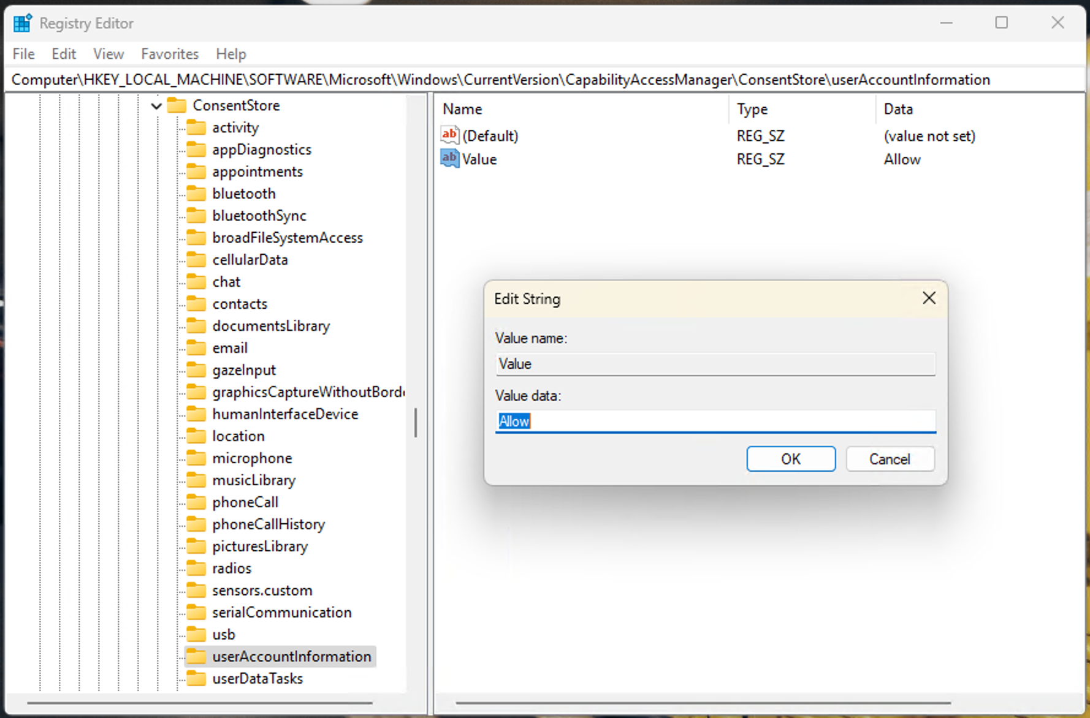
Task: Expand the appDiagnostics key
Action: pyautogui.click(x=262, y=149)
